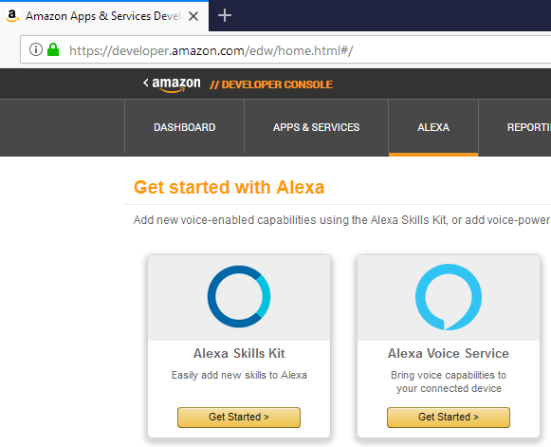
Task: Get Started with Alexa Voice Service
Action: [449, 418]
